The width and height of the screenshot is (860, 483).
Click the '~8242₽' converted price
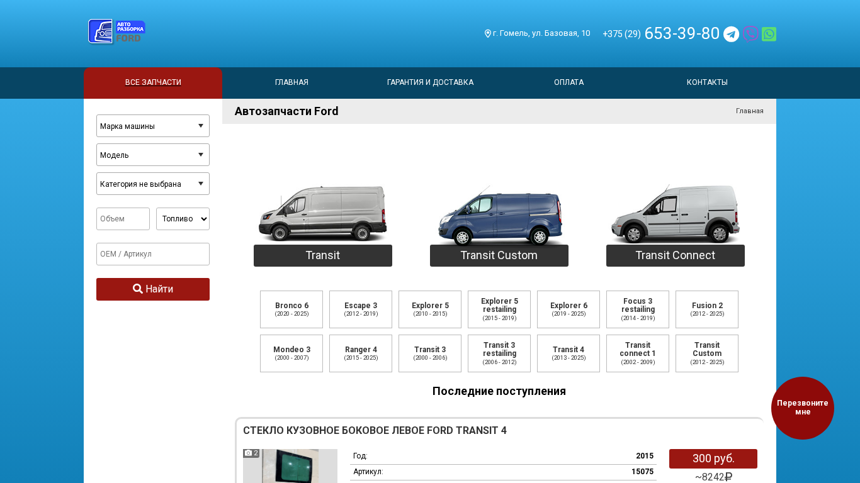click(713, 477)
